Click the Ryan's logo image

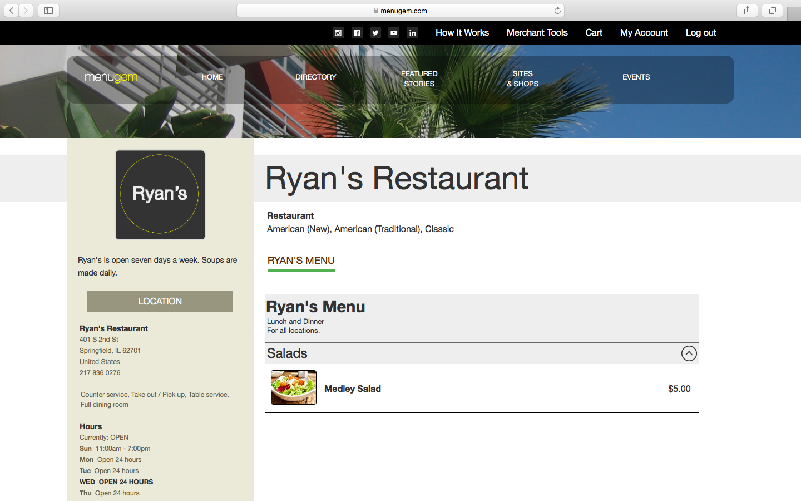point(160,195)
